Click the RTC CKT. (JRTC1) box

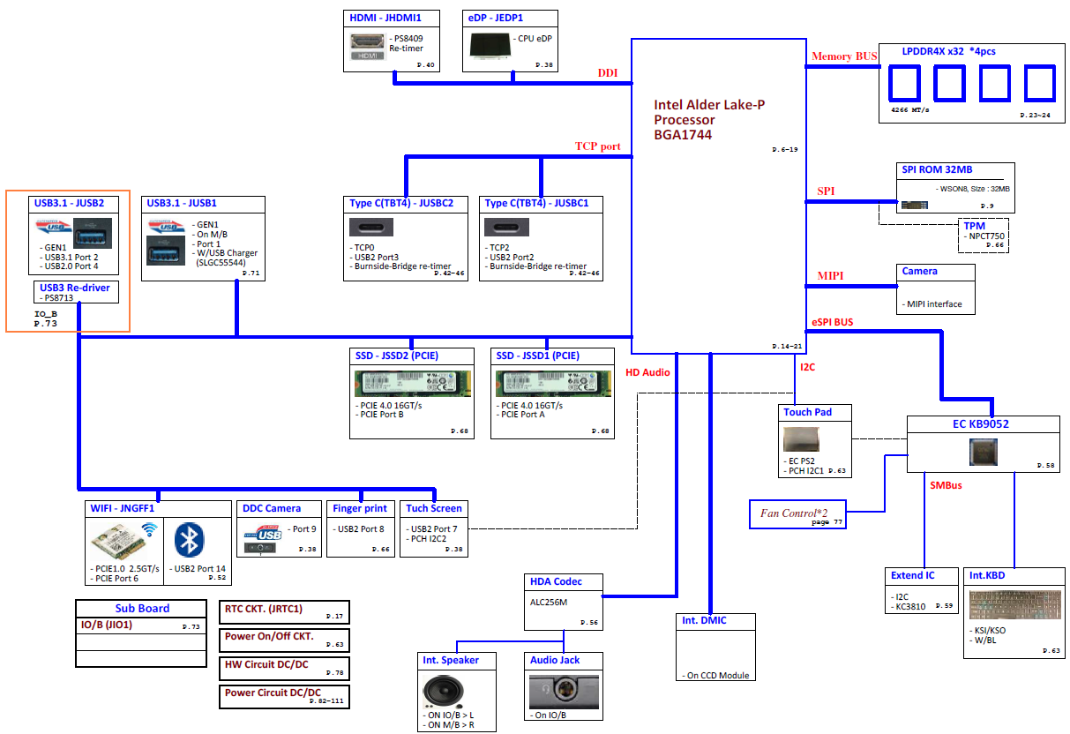pyautogui.click(x=284, y=612)
